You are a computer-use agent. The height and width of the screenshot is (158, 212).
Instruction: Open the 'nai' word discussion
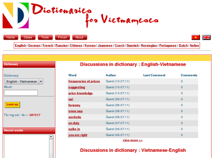[71, 99]
